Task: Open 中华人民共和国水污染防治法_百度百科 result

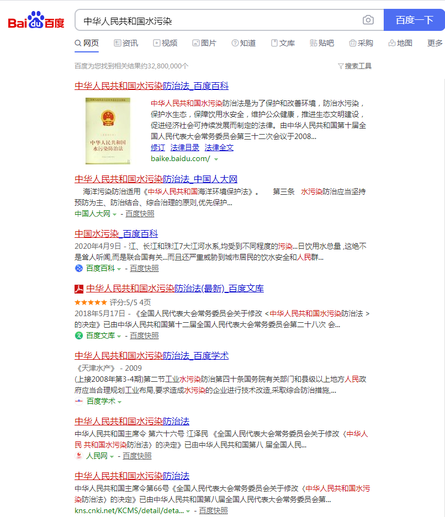Action: (x=151, y=86)
